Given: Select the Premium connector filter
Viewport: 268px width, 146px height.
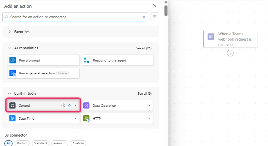Looking at the screenshot, I should tap(60, 143).
